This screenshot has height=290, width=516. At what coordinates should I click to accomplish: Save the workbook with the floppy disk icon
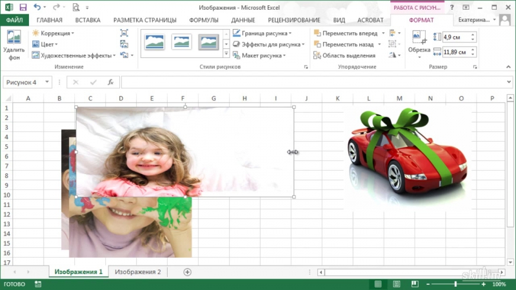click(23, 7)
